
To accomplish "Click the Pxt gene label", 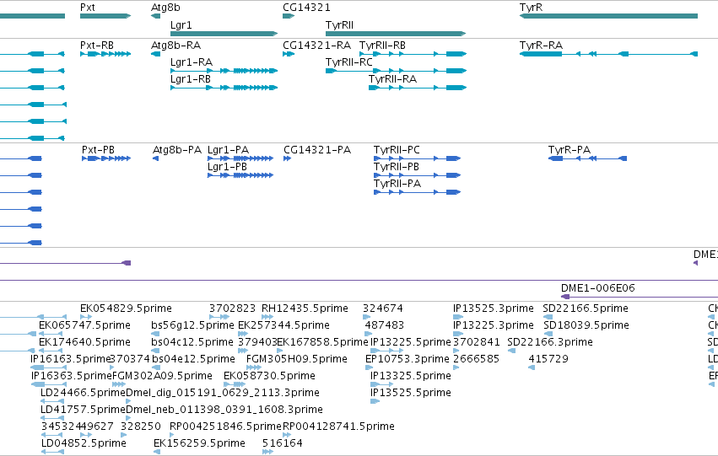I will pyautogui.click(x=88, y=8).
